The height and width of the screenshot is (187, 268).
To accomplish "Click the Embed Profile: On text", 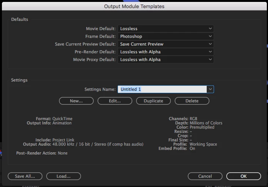I will pyautogui.click(x=177, y=148).
